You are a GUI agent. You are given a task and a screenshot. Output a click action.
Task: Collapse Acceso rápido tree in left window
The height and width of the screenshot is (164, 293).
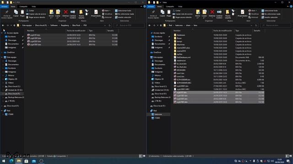[2, 33]
